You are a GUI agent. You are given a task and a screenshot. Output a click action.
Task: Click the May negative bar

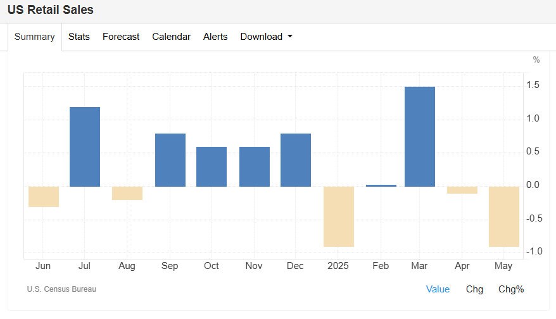pos(504,216)
